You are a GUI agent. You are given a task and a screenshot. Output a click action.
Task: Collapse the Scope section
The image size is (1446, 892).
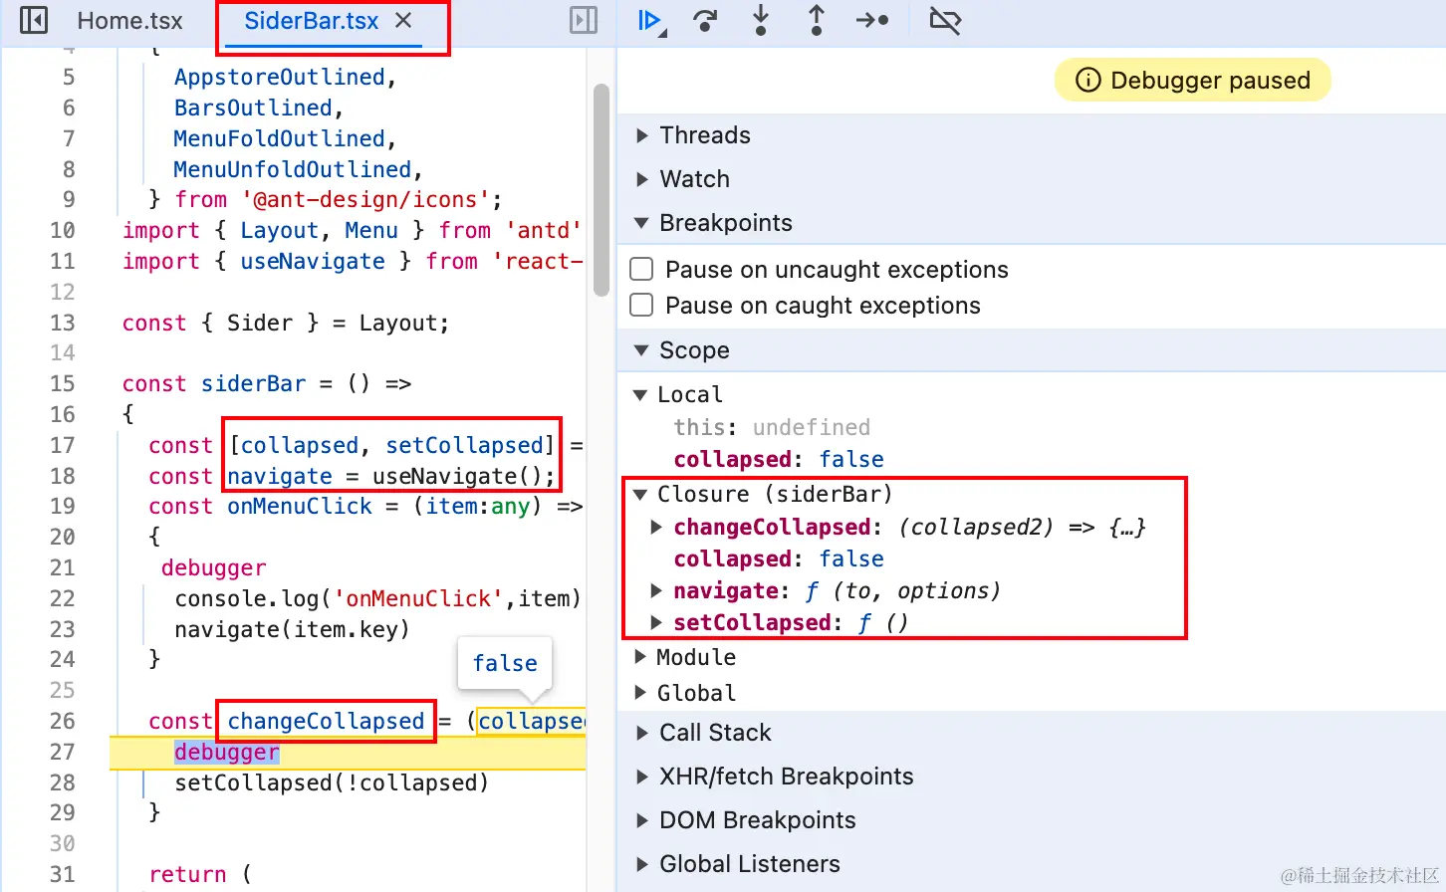point(642,350)
